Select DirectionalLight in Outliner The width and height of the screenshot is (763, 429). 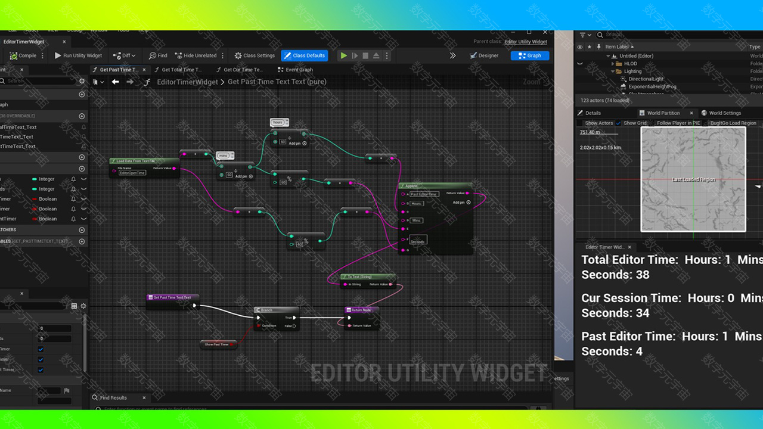coord(646,79)
